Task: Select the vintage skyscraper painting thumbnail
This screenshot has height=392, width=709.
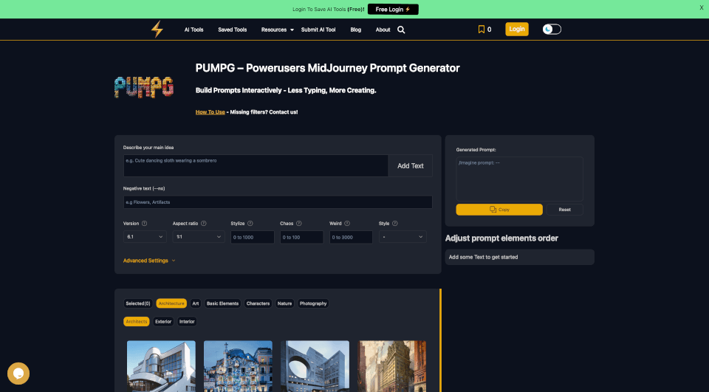Action: point(392,366)
